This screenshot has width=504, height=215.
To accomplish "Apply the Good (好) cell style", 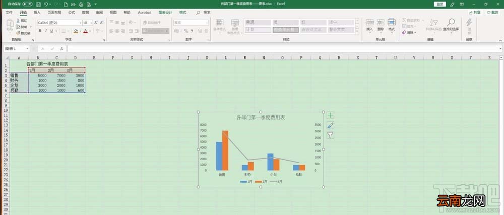I will click(313, 23).
